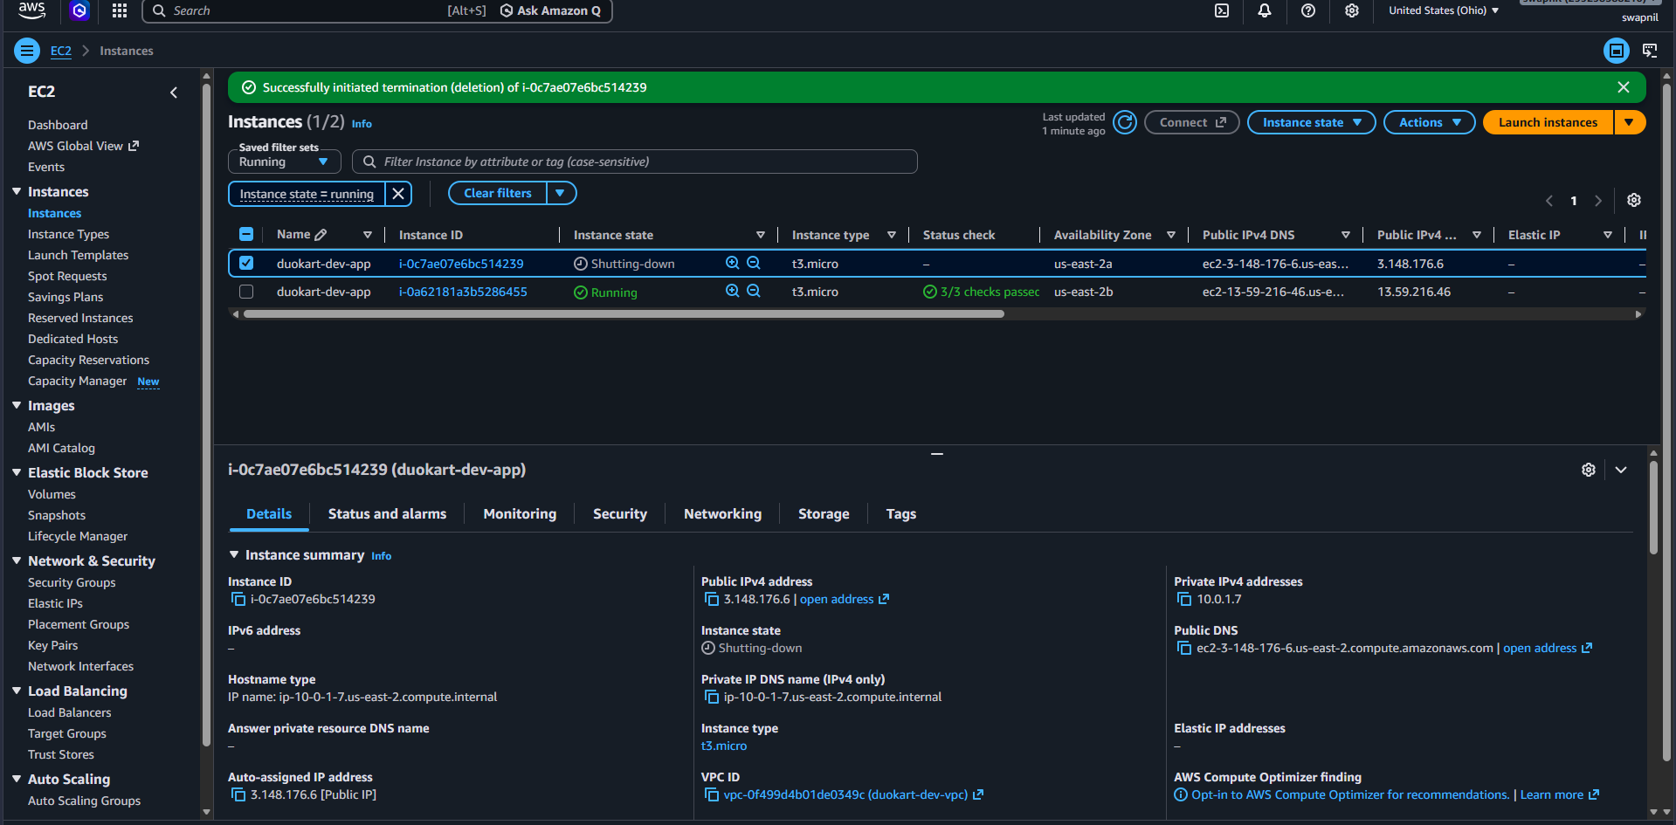Check the Running duokart-dev-app row
Screen dimensions: 1676x825
[246, 291]
